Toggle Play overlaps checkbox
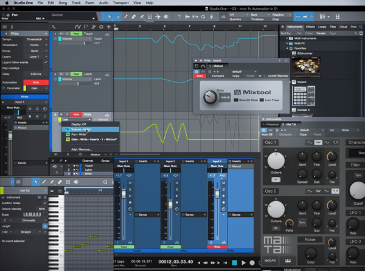This screenshot has width=365, height=271. coord(46,68)
